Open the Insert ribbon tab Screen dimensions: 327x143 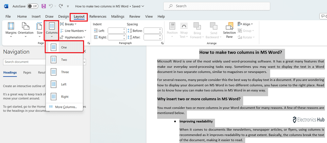(36, 16)
